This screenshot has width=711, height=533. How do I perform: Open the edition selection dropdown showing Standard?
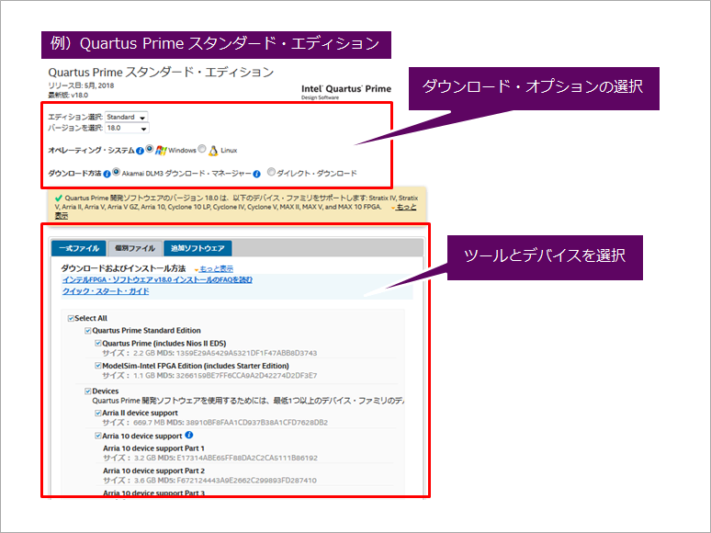[x=126, y=117]
